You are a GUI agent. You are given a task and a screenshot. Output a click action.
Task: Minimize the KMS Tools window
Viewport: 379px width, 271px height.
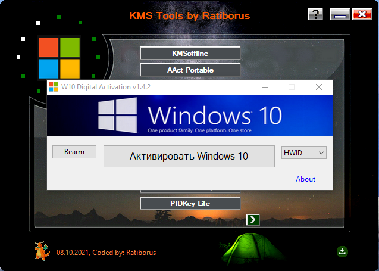[339, 15]
